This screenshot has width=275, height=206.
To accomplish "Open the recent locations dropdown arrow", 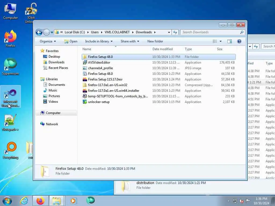I will point(52,32).
